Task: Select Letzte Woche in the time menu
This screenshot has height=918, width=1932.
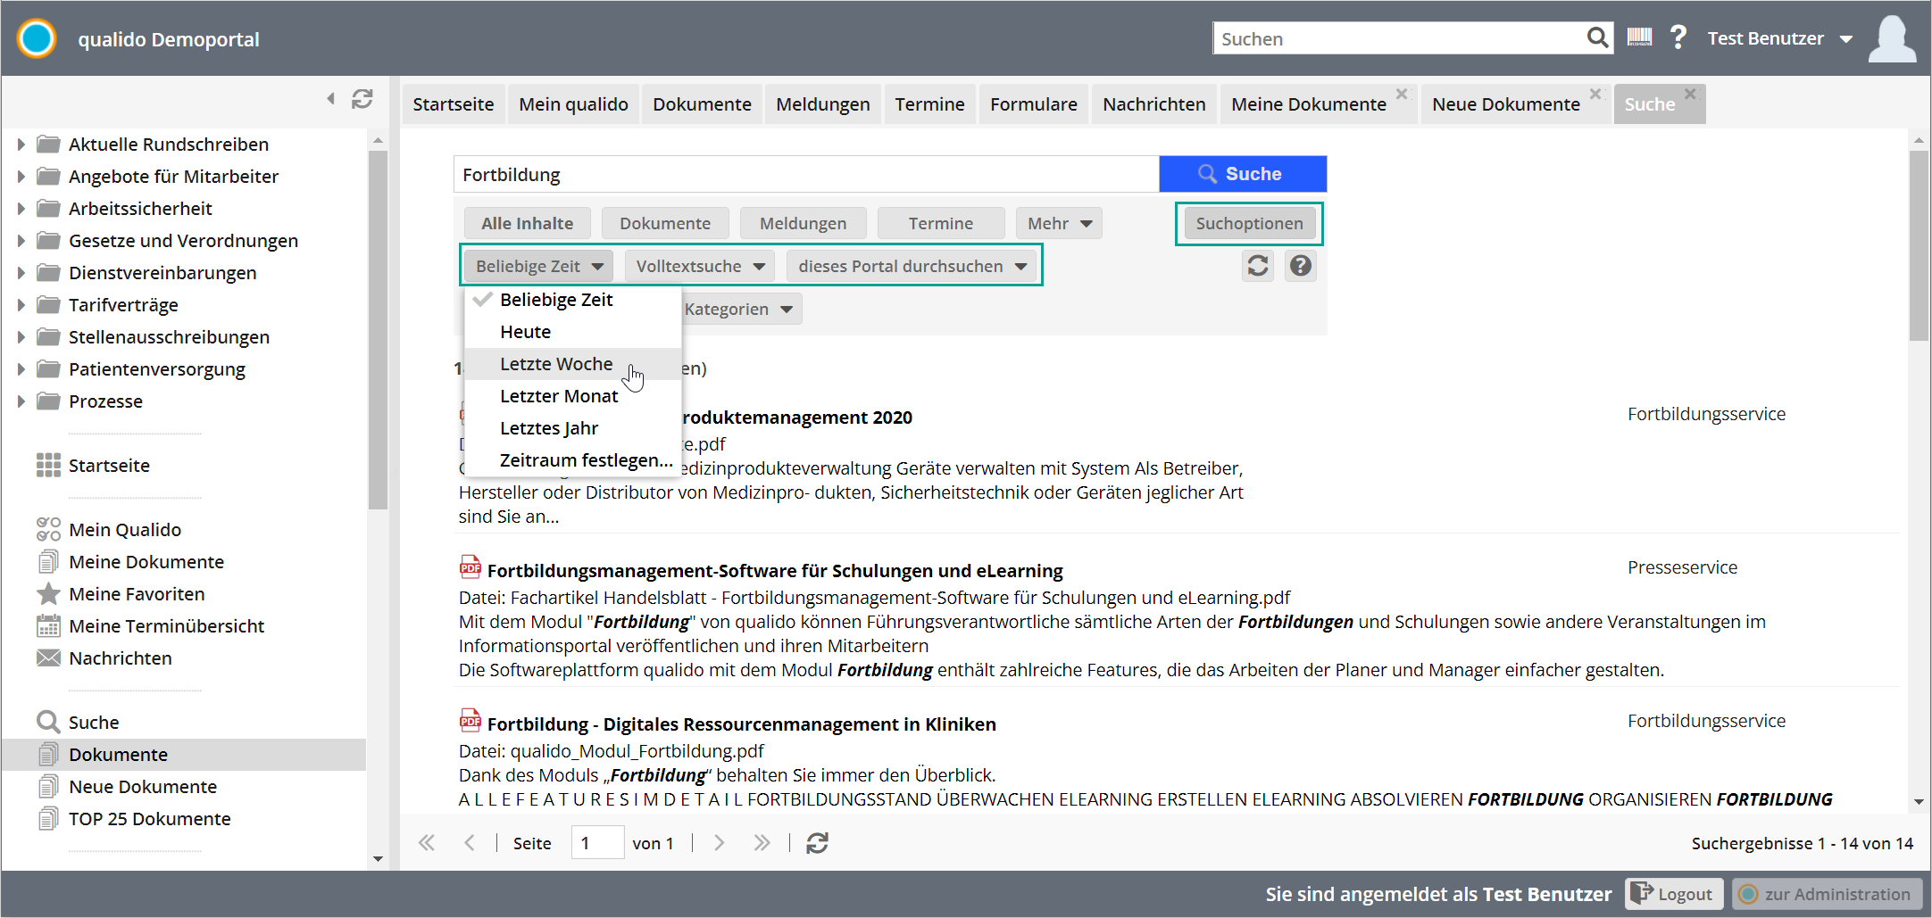Action: pyautogui.click(x=572, y=364)
